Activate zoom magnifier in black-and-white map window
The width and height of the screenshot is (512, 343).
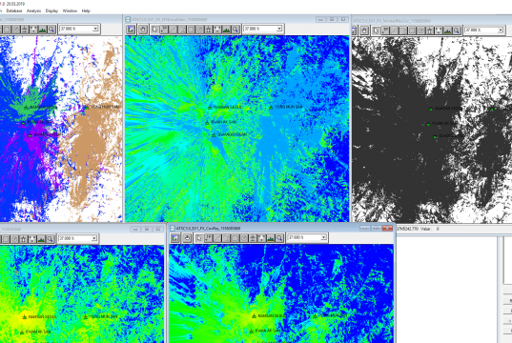tap(457, 30)
